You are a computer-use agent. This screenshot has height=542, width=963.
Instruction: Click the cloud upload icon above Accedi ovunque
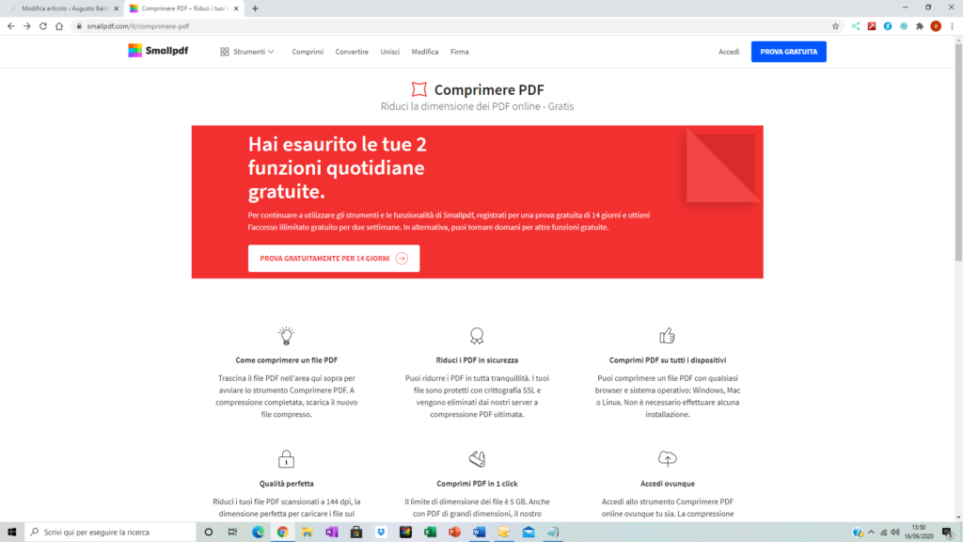(668, 458)
